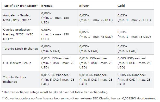Screen dimensions: 160x102
Task: Click Silver 0,010 CAD/aandeel Toronto Venture cell
Action: point(96,79)
